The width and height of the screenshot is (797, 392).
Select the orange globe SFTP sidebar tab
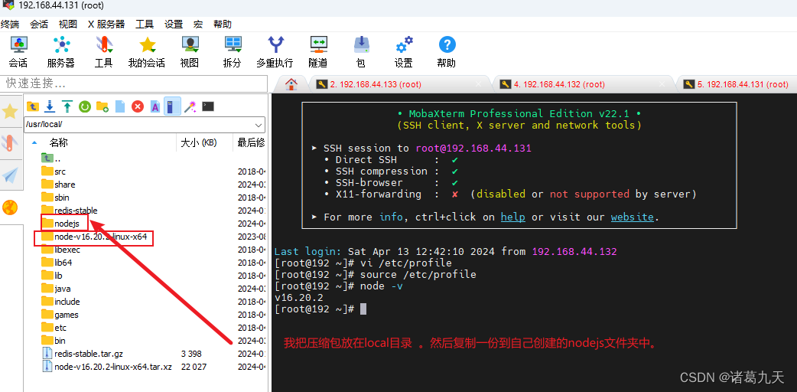point(11,207)
